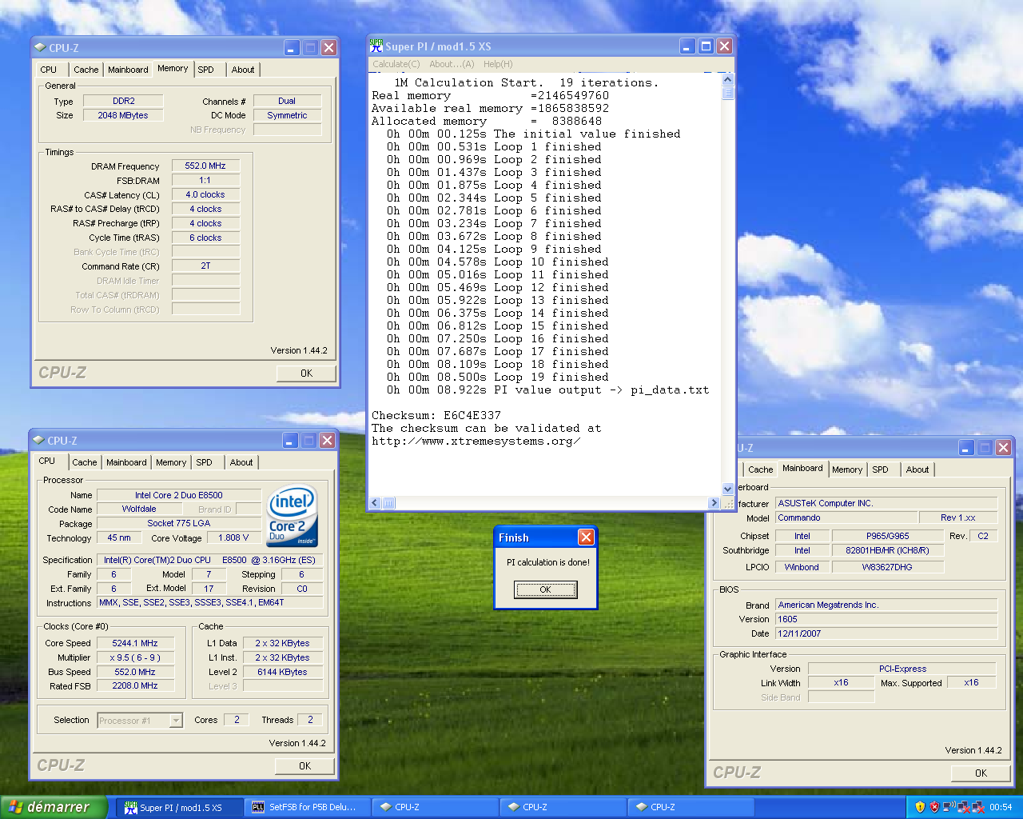Click the Super PI horizontal scrollbar thumb
The image size is (1023, 819).
tap(388, 503)
